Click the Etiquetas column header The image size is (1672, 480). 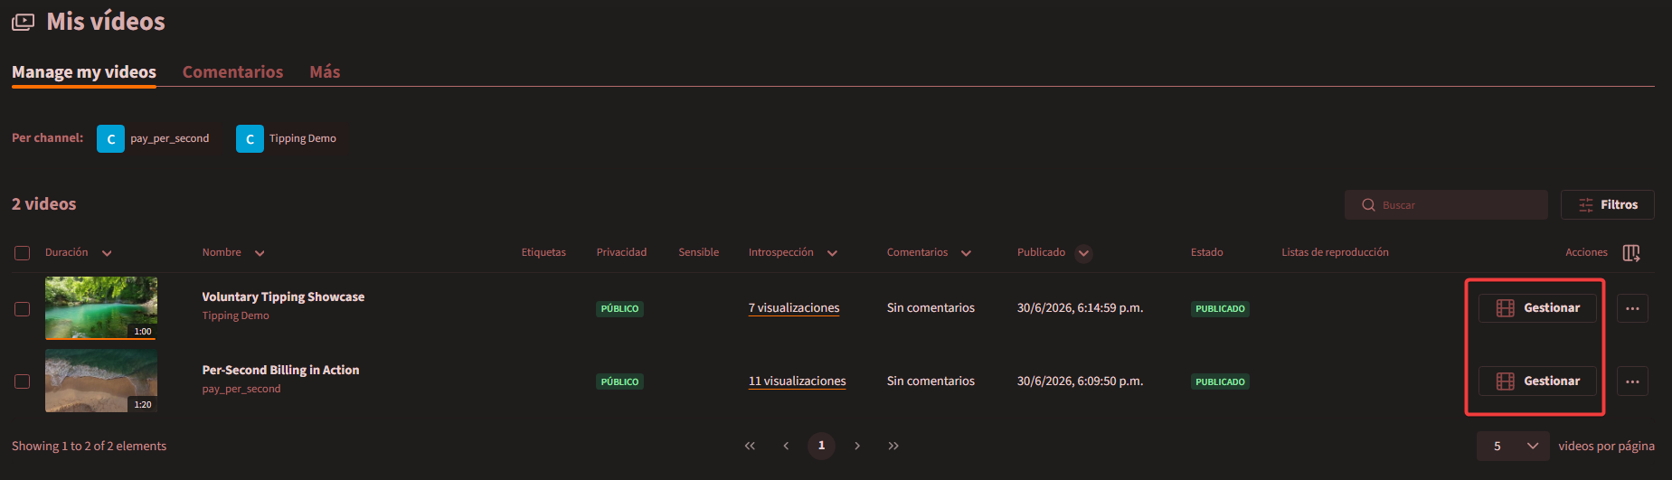(x=543, y=253)
